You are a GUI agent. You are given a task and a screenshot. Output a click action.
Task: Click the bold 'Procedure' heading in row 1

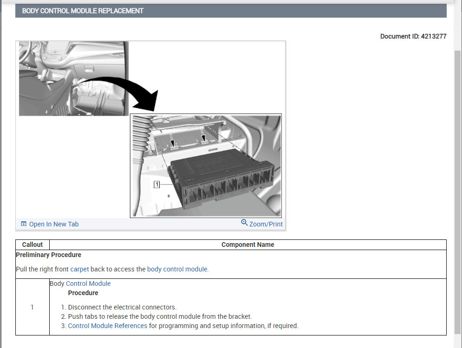[x=83, y=293]
